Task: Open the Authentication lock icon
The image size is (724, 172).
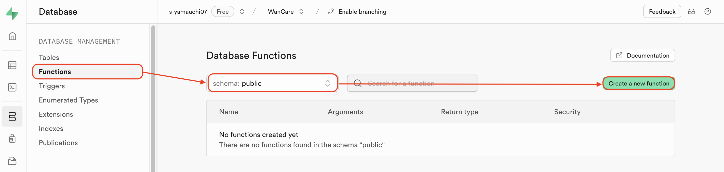Action: point(12,139)
